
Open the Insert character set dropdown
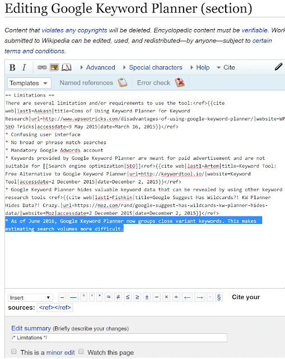point(30,298)
